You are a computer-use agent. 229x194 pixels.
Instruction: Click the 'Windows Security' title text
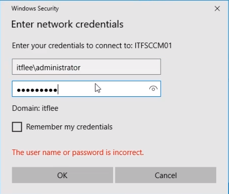35,8
